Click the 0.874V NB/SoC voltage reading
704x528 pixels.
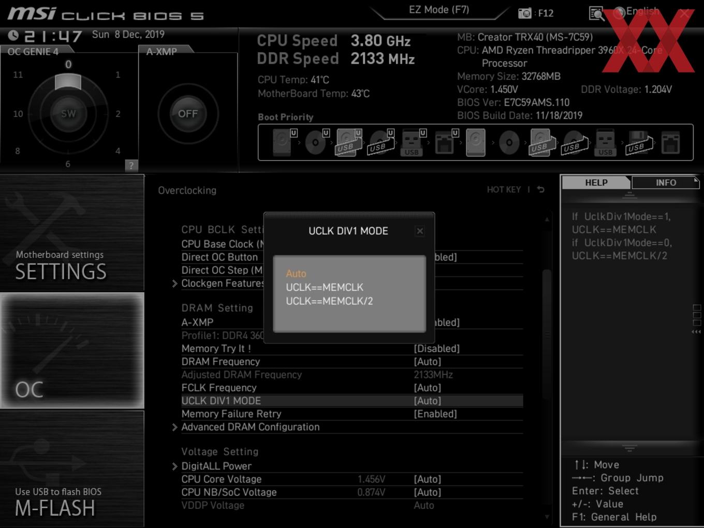[x=371, y=492]
